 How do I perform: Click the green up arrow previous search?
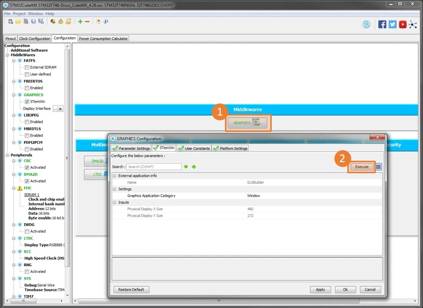coord(194,167)
